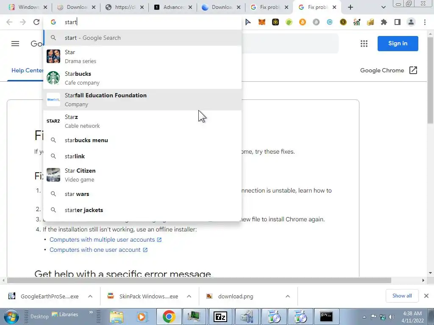Viewport: 434px width, 325px height.
Task: Click the blue C extension icon
Action: (330, 22)
